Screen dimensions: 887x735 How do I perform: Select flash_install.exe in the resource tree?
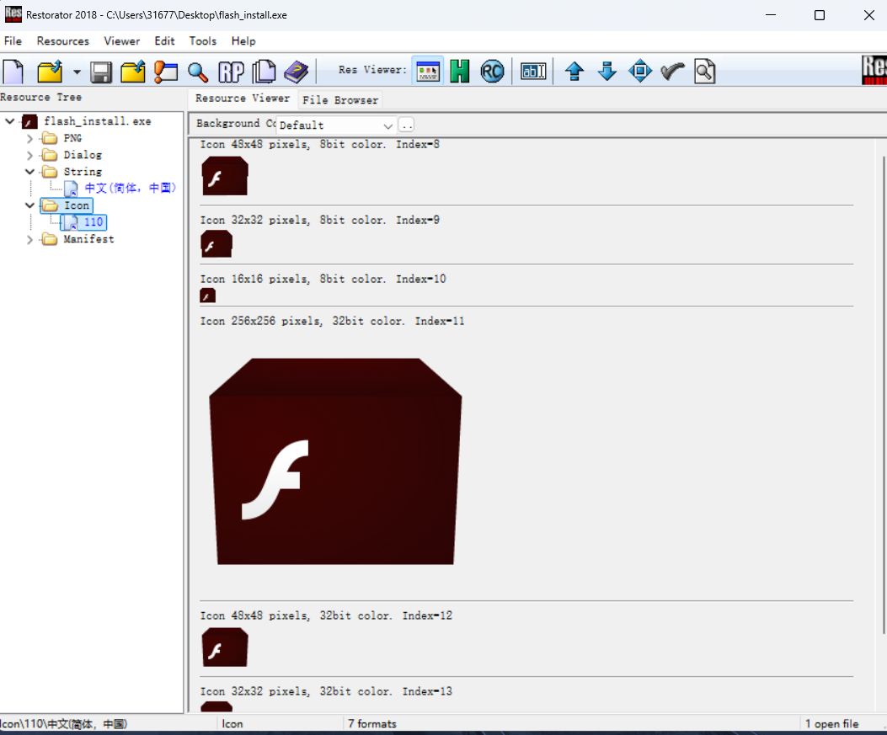[98, 121]
